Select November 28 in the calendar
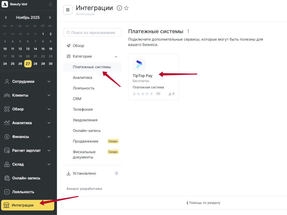This screenshot has height=215, width=287. pyautogui.click(x=35, y=63)
